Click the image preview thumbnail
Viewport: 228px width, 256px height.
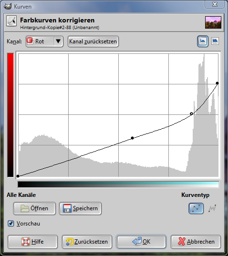pos(213,22)
